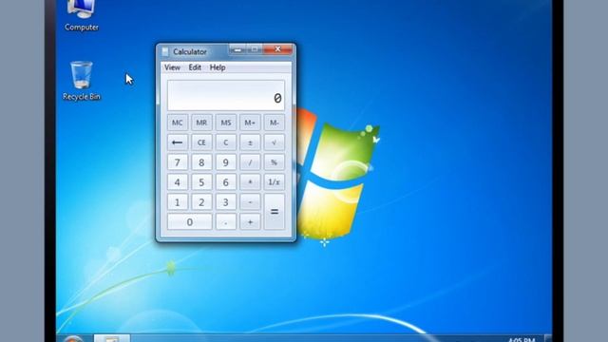Click the C clear button
This screenshot has width=608, height=342.
click(226, 142)
